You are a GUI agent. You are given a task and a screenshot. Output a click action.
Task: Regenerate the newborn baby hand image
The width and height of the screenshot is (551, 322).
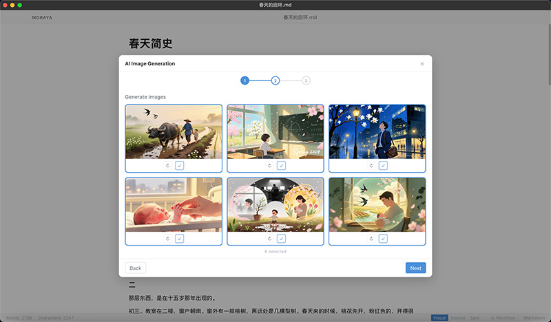(x=169, y=239)
